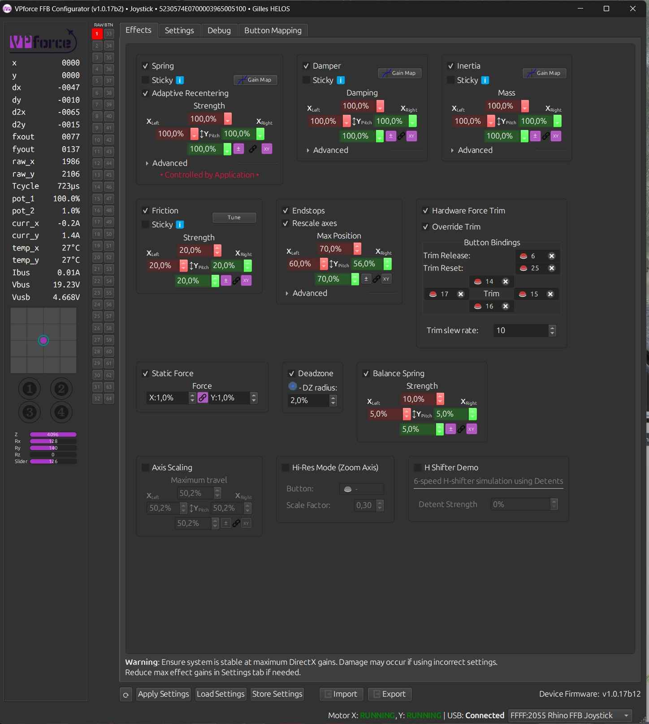Viewport: 649px width, 724px height.
Task: Open the Friction Tune button
Action: (x=234, y=217)
